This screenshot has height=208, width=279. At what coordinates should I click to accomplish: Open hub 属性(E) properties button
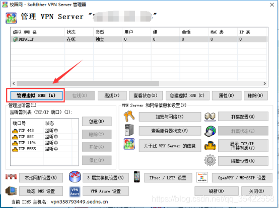227,95
